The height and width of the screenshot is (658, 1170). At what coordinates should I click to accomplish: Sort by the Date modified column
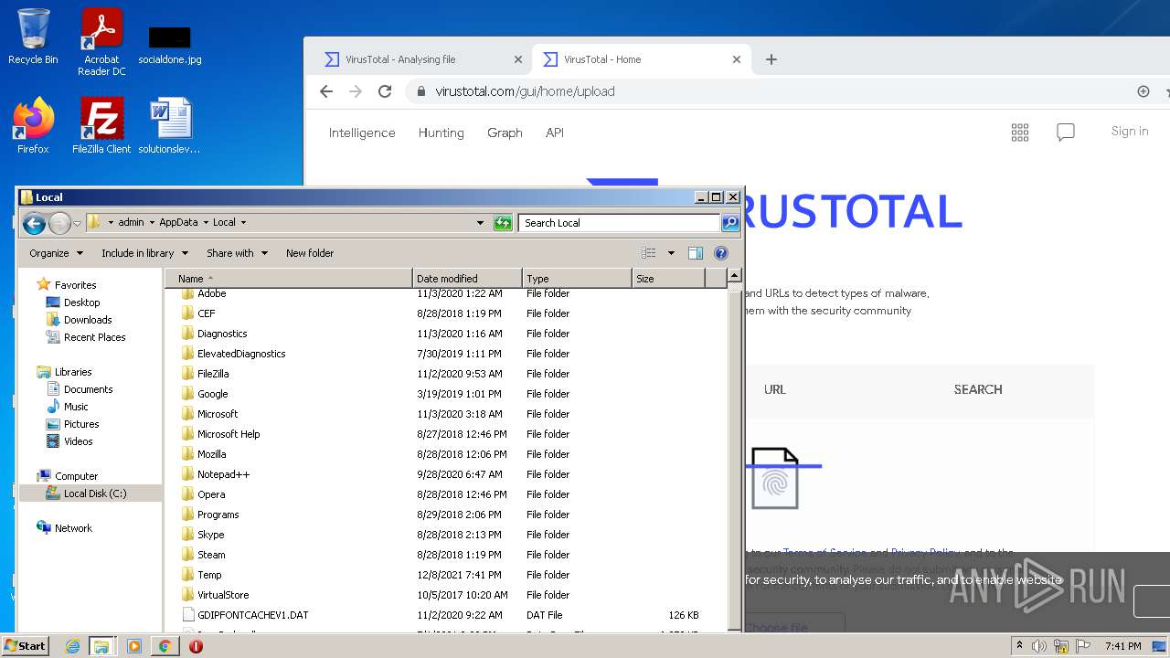click(x=467, y=279)
